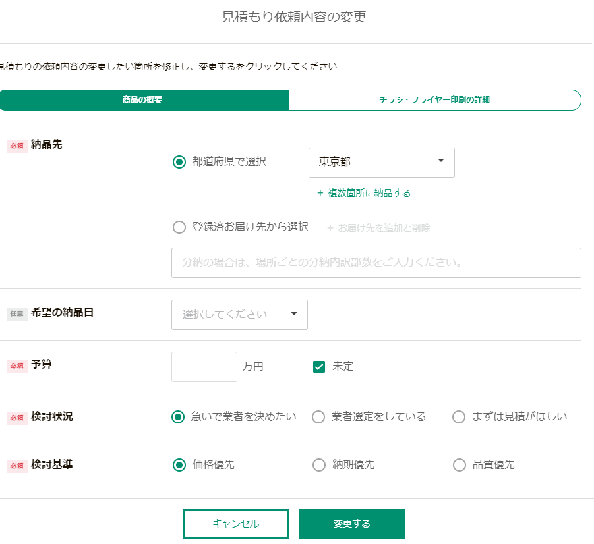Select 急いで業者を決めたい radio button
This screenshot has height=544, width=594.
point(178,417)
